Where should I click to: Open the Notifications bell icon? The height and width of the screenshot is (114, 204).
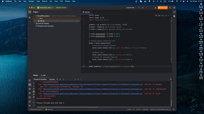[174, 12]
